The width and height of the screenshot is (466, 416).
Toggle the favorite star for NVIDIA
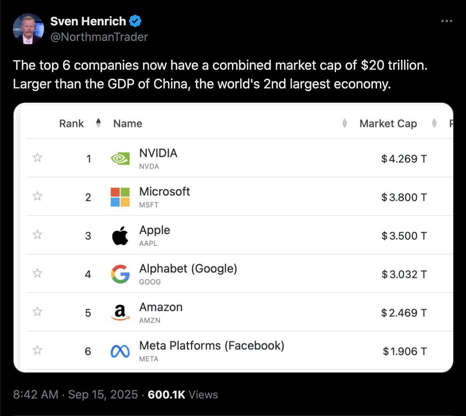point(37,157)
